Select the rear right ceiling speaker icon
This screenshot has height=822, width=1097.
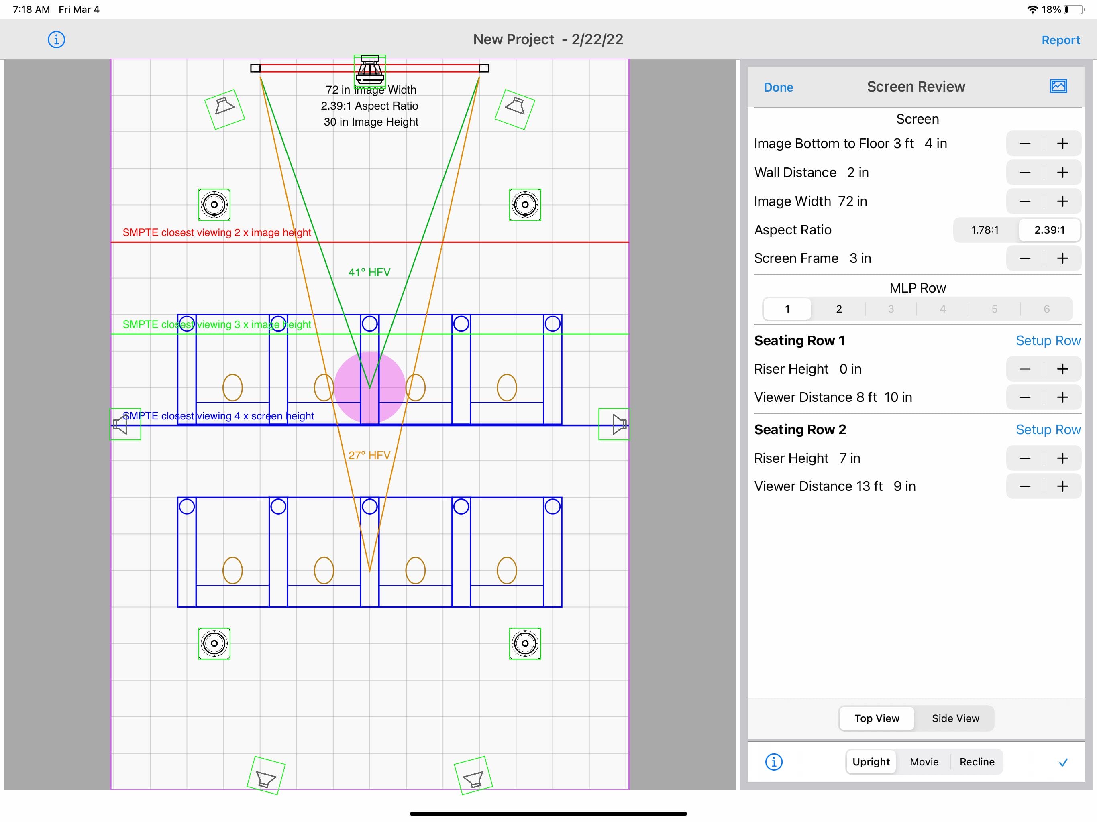(x=525, y=643)
